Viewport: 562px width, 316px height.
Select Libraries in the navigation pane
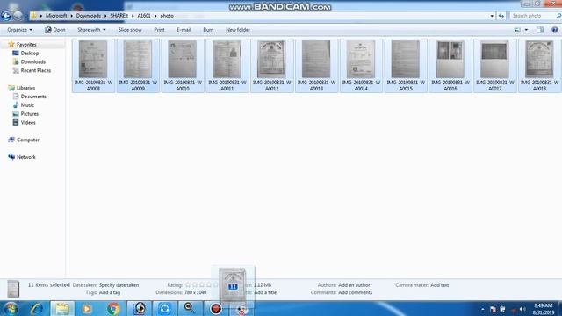coord(25,88)
